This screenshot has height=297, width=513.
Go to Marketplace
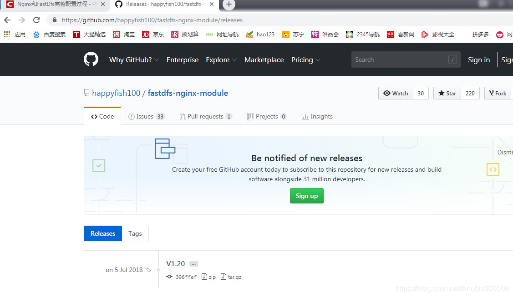click(x=264, y=60)
